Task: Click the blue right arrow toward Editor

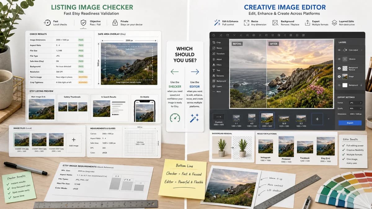Action: click(195, 72)
